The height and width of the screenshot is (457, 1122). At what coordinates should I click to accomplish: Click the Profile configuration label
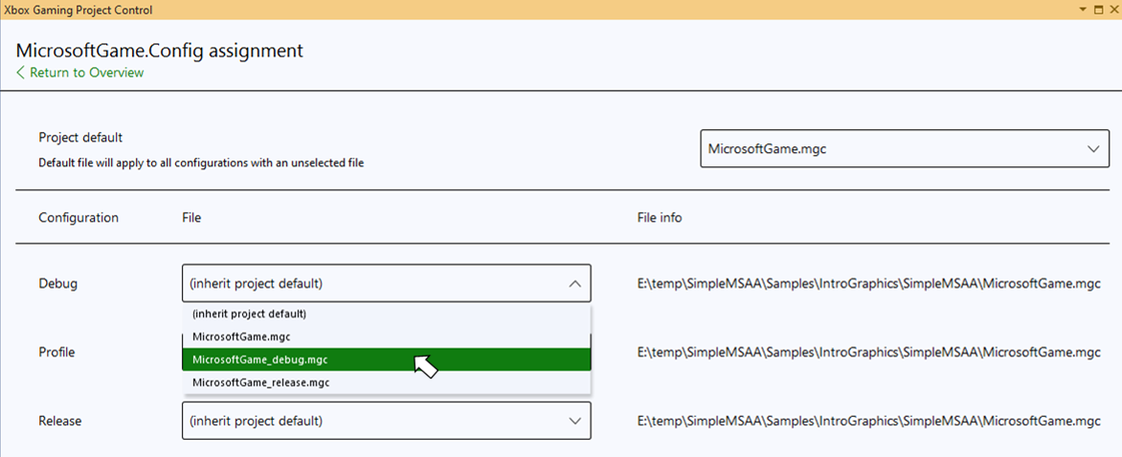56,352
